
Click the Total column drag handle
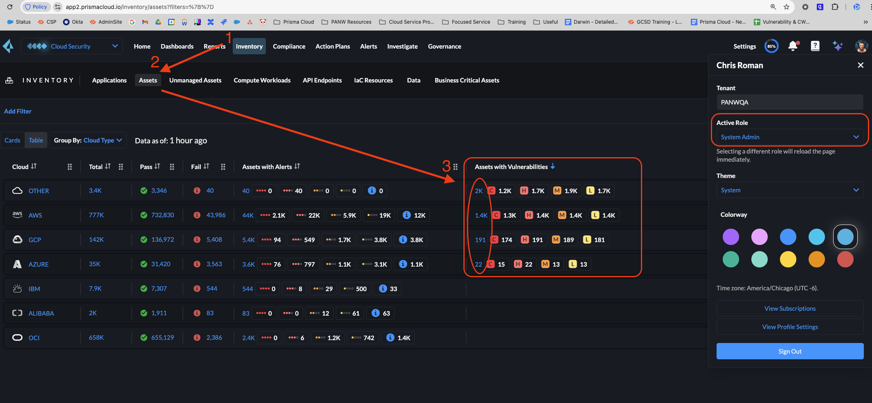(x=121, y=167)
